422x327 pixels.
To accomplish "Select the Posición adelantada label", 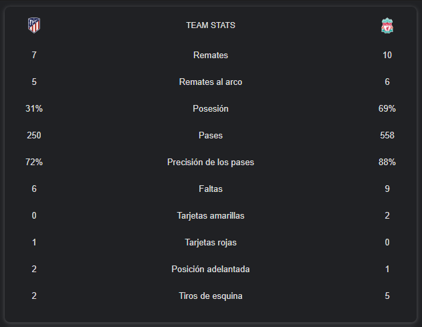I will point(211,269).
